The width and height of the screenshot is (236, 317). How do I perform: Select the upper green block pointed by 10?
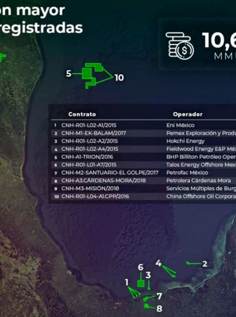pyautogui.click(x=94, y=67)
